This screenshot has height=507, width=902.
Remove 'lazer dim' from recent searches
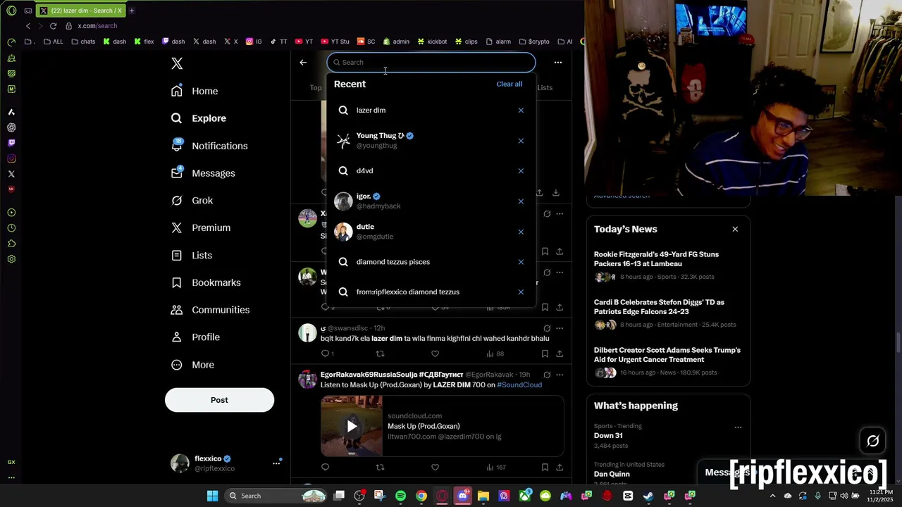[x=521, y=111]
